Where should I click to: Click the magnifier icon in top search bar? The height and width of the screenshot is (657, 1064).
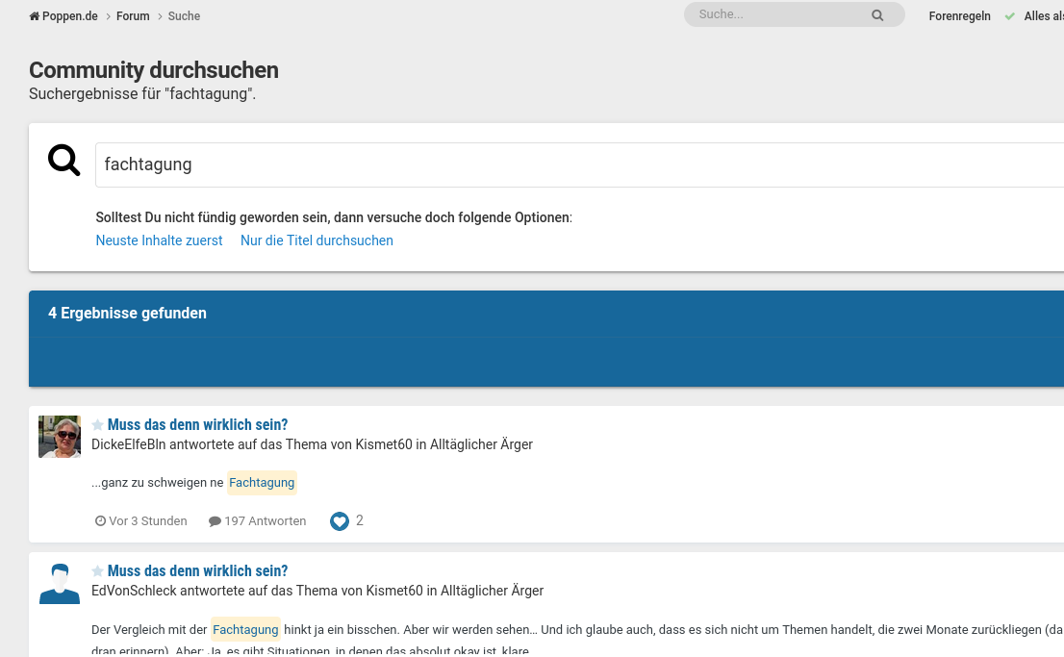point(877,15)
